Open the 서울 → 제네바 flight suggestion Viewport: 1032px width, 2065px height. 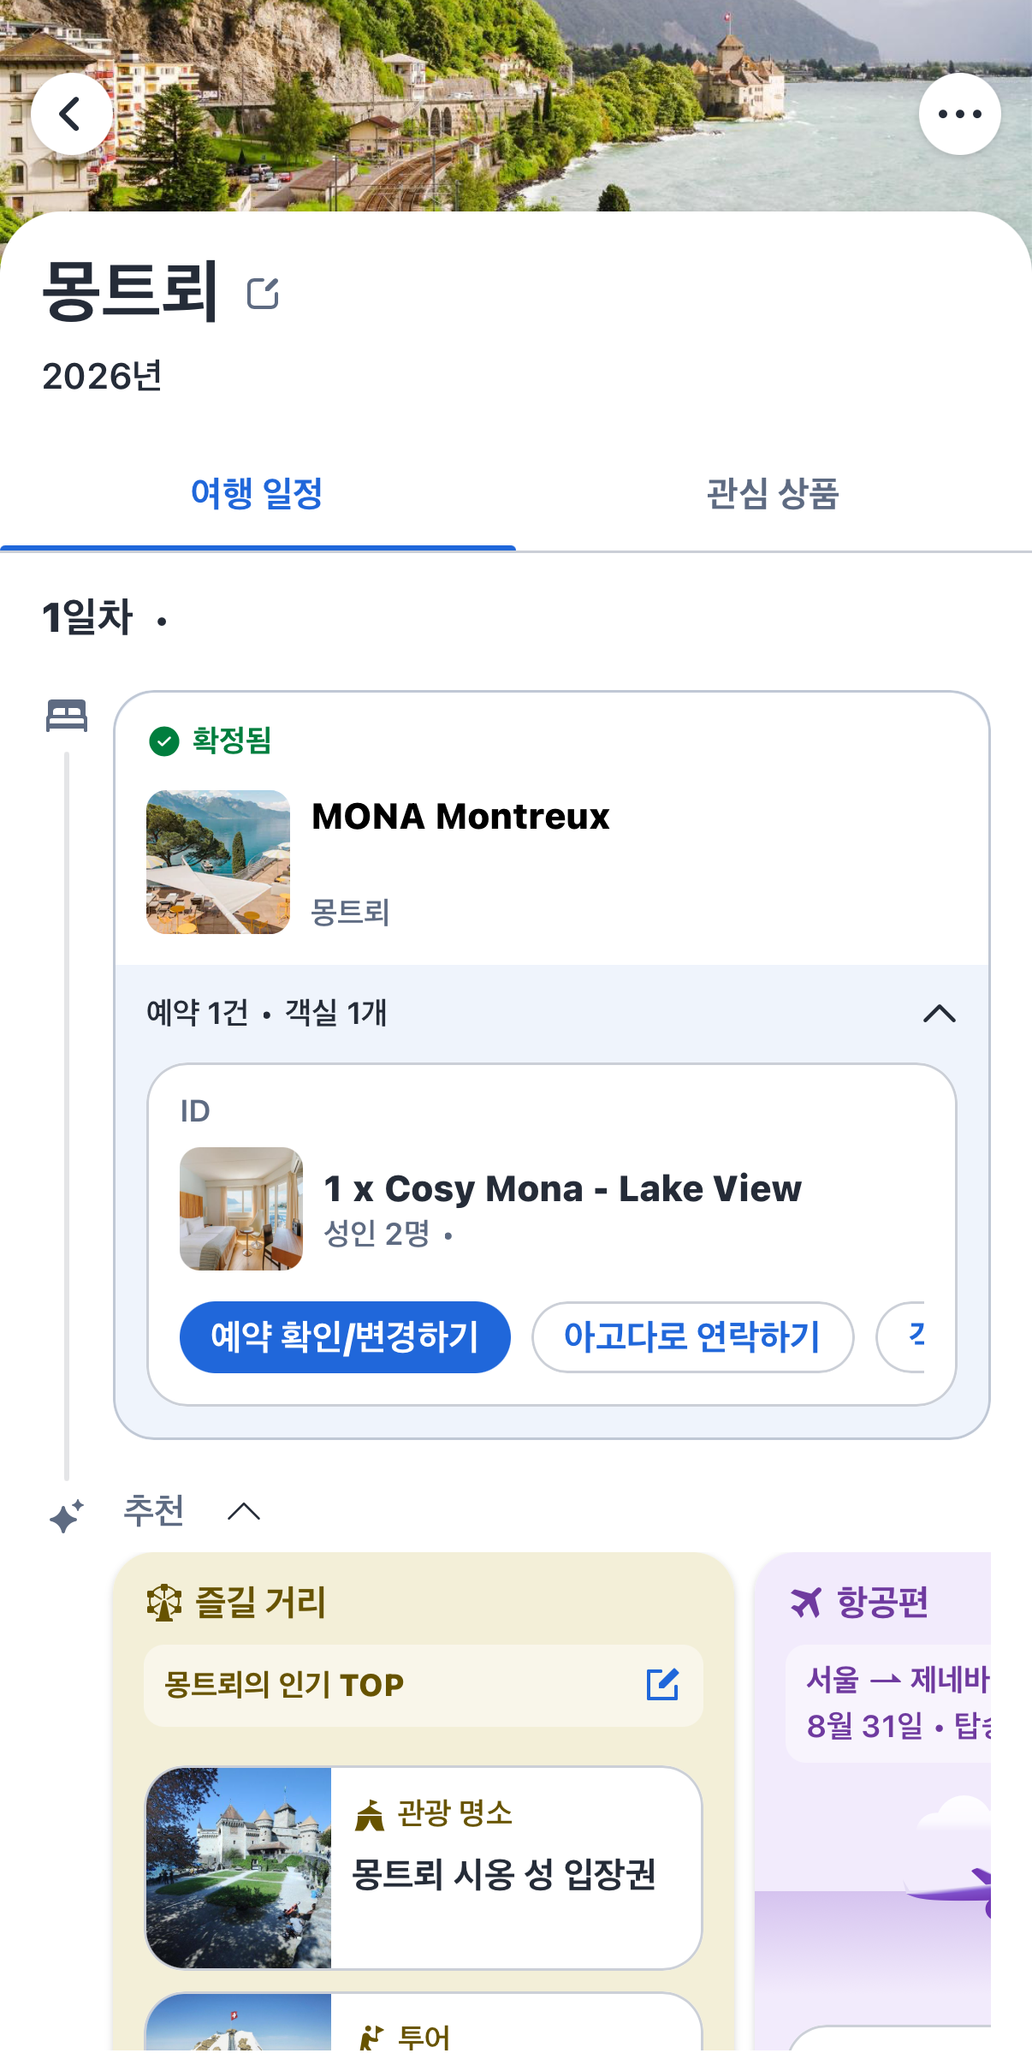888,1703
